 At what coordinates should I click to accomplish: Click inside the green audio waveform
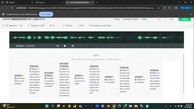[x=96, y=37]
